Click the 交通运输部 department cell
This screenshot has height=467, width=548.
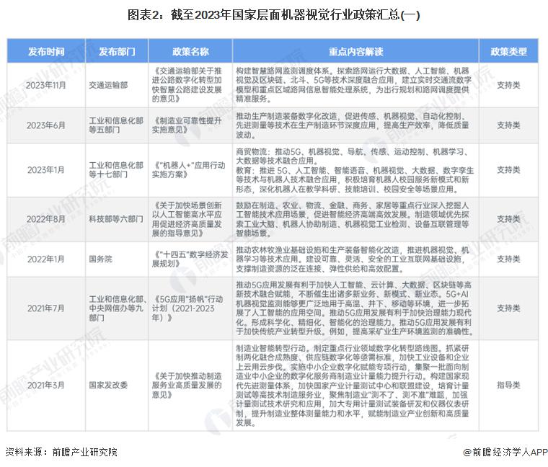[109, 85]
